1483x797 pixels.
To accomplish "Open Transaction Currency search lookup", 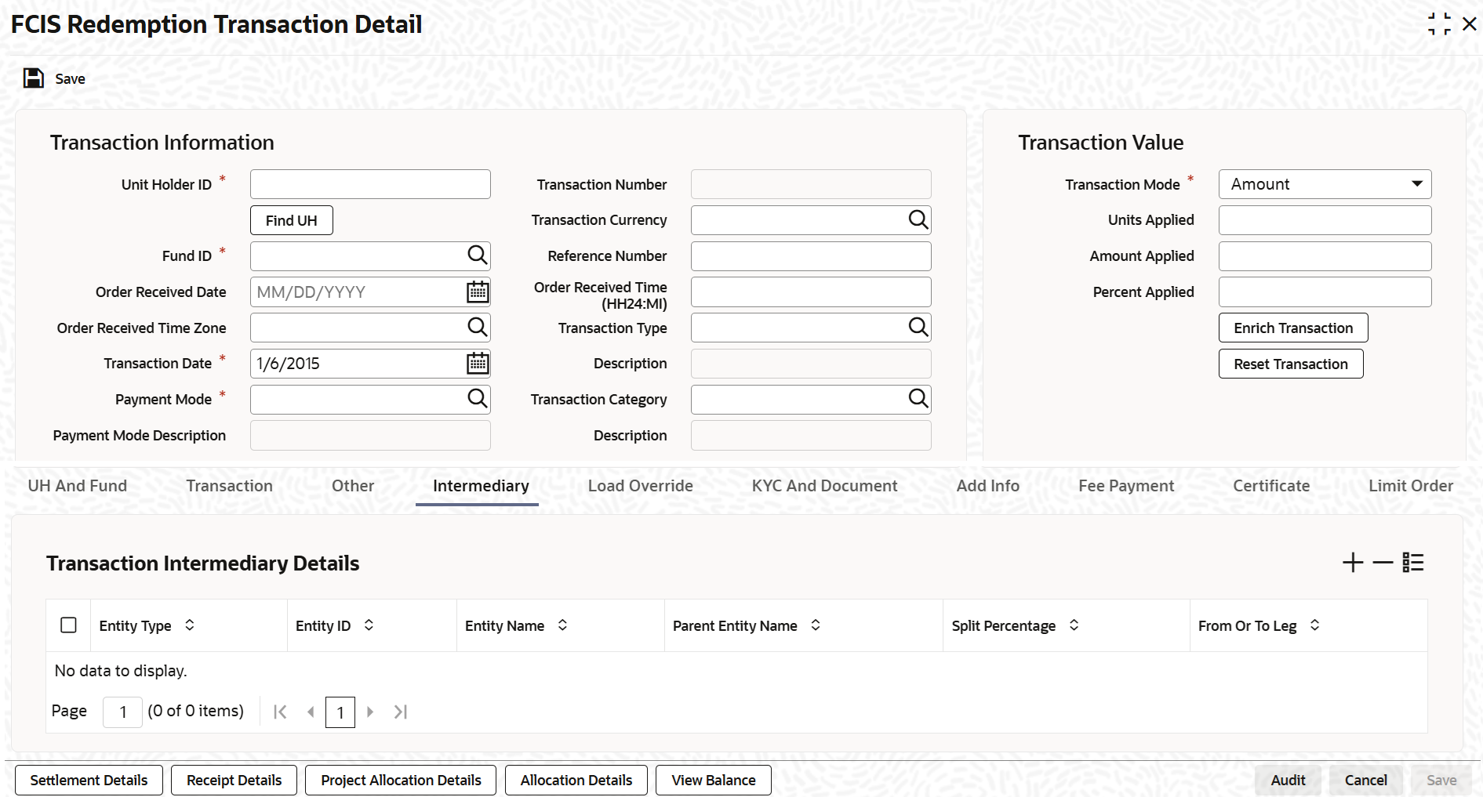I will pyautogui.click(x=918, y=219).
